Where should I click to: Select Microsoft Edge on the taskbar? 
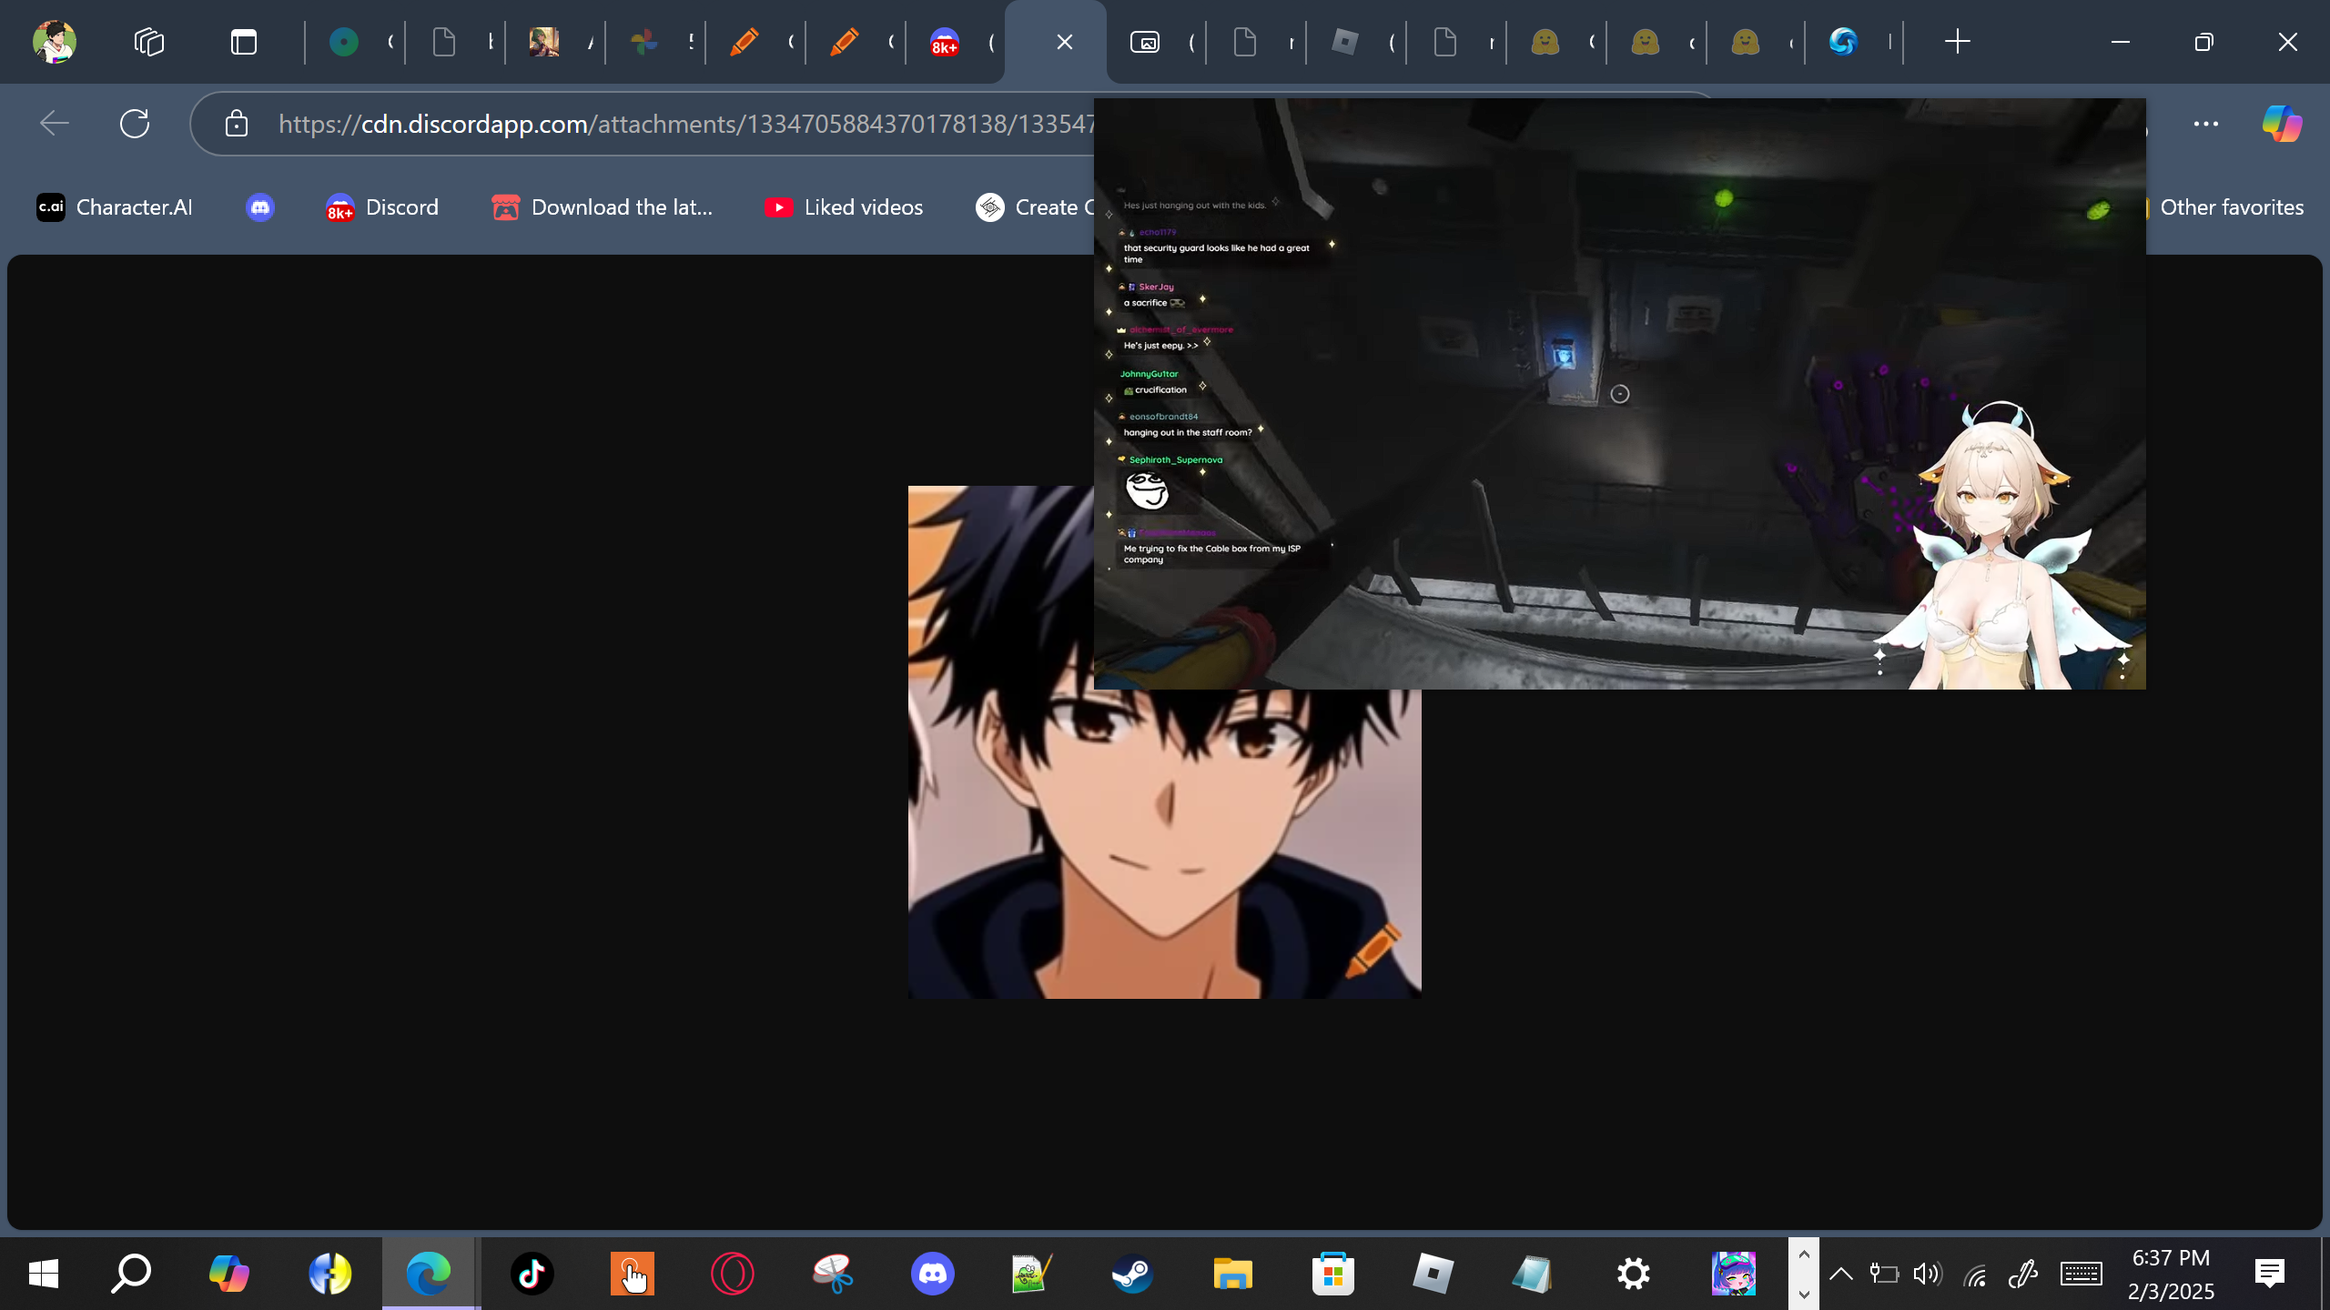430,1274
